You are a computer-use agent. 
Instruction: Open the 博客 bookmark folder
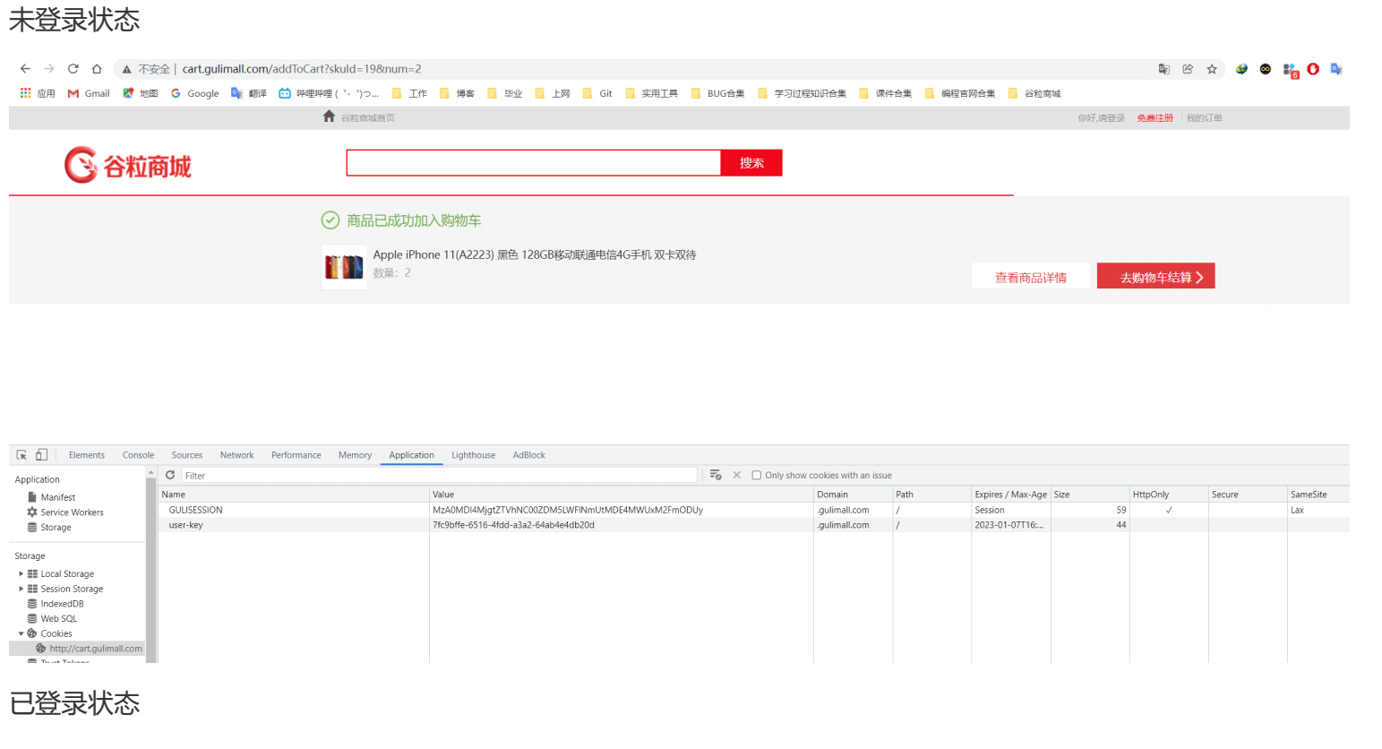point(457,93)
